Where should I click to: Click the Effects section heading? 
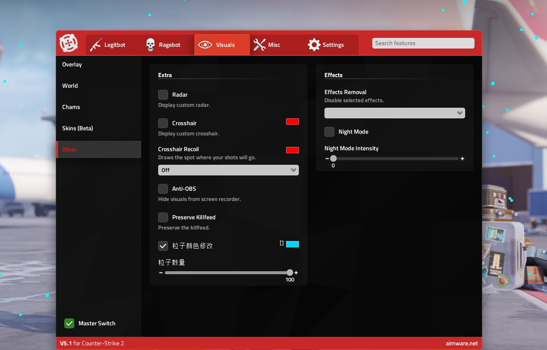pyautogui.click(x=333, y=75)
